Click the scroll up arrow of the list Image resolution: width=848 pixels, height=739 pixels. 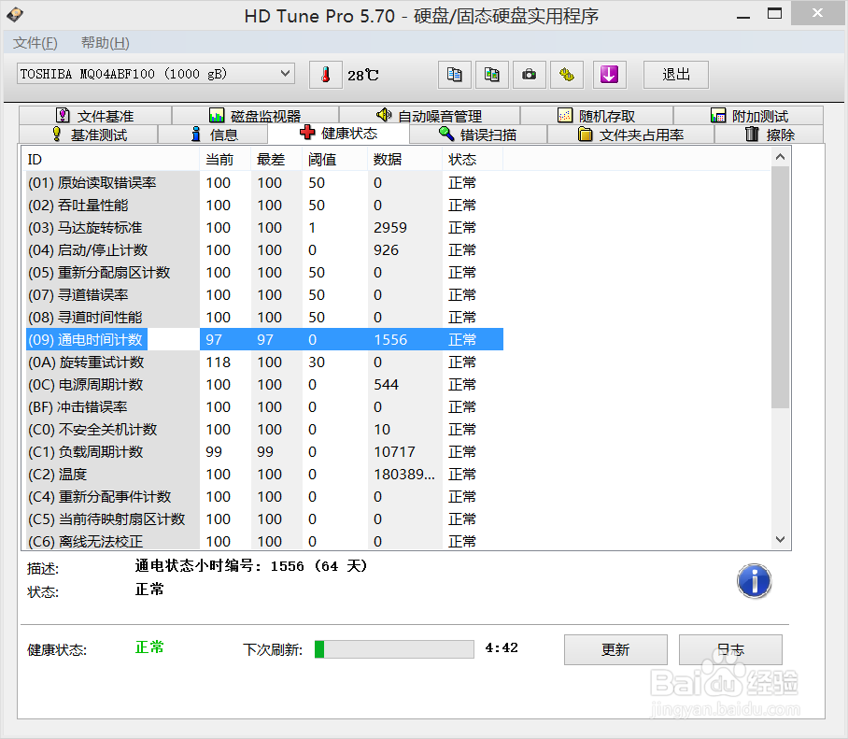pos(780,157)
